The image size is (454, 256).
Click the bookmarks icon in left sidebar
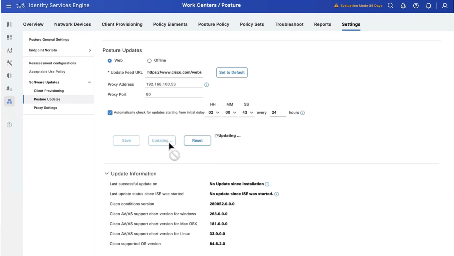coord(9,25)
